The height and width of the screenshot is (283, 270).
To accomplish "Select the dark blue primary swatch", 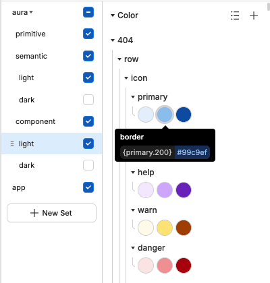I will click(184, 115).
